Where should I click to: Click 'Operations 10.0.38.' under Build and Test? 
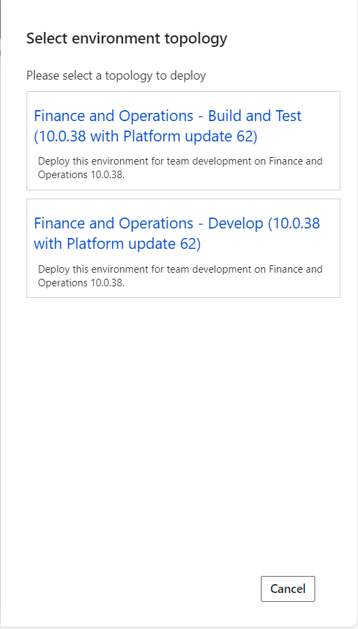(x=82, y=175)
